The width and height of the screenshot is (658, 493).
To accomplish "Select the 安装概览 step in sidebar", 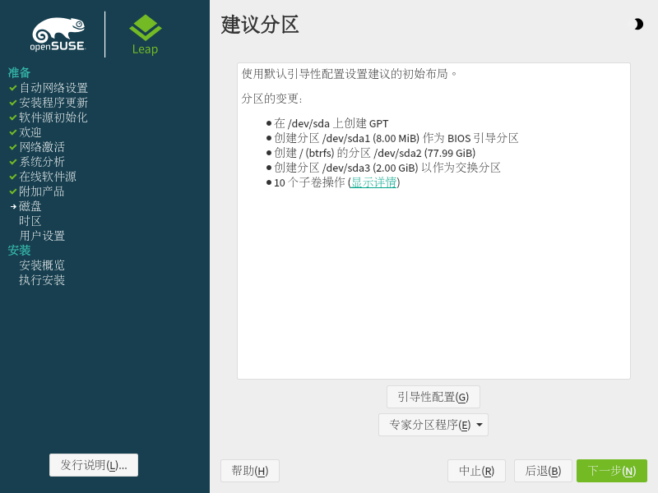I will click(42, 265).
